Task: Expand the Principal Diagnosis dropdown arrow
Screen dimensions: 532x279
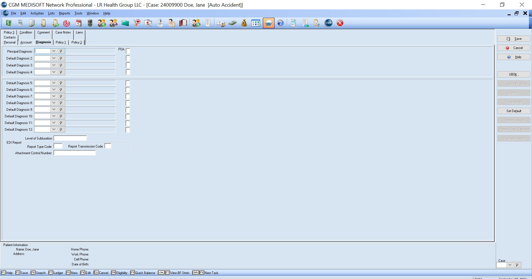Action: (54, 51)
